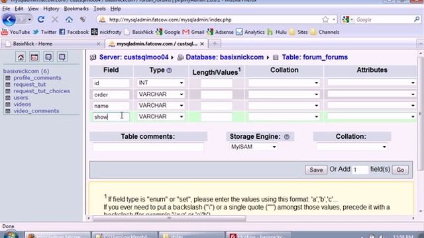Open Hulu bookmark
Viewport: 424px width, 238px height.
(277, 32)
